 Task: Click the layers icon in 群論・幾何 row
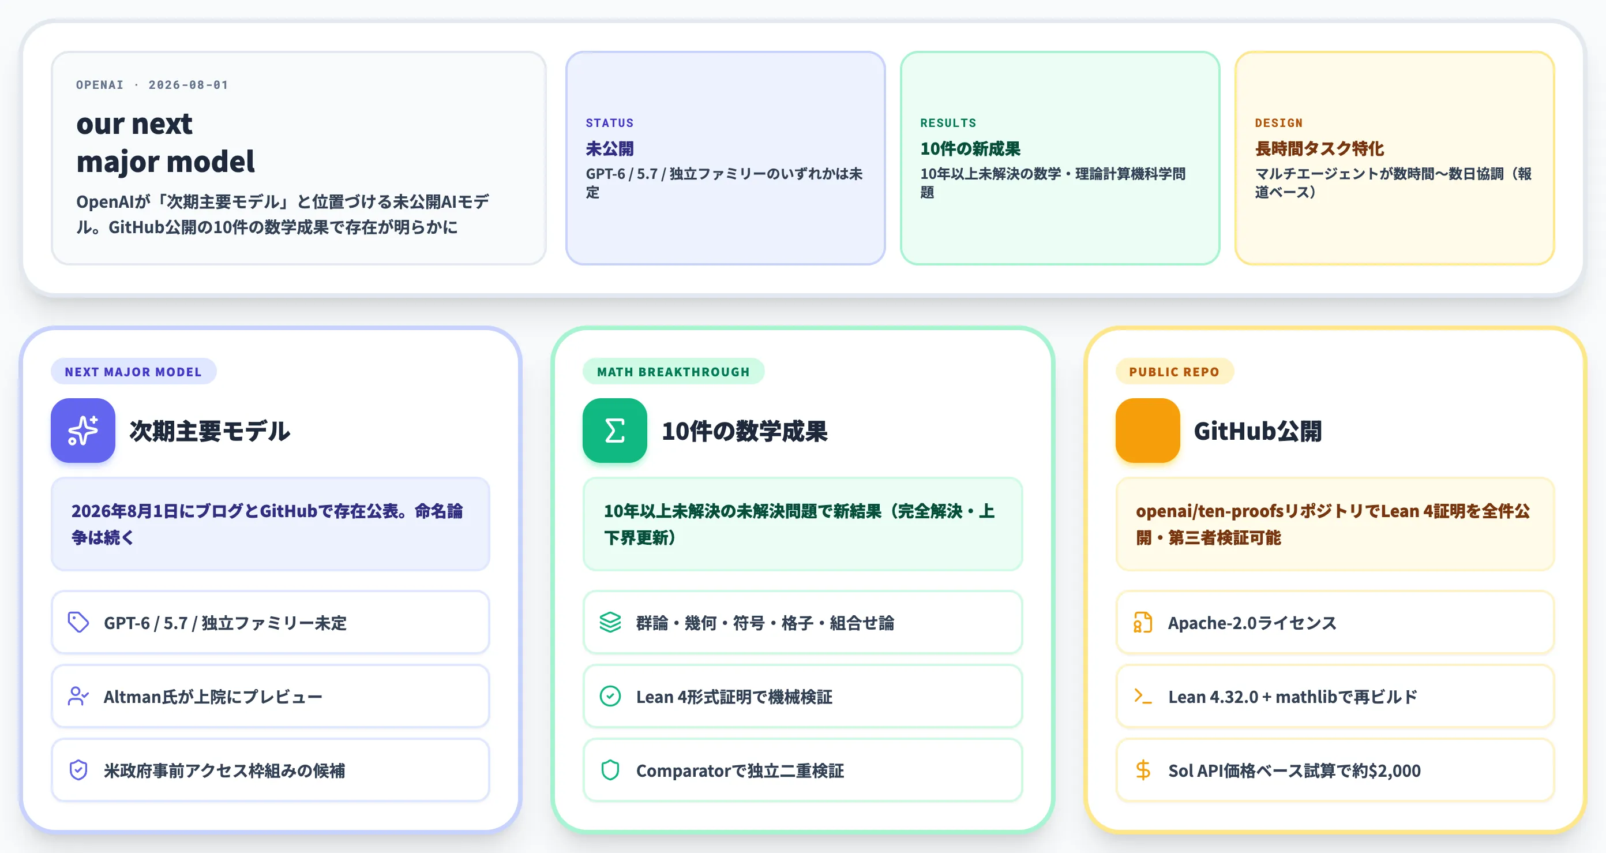(x=610, y=622)
